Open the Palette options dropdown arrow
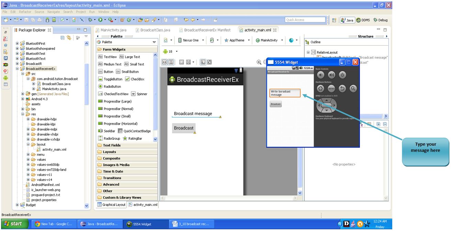452x231 pixels. tap(154, 42)
